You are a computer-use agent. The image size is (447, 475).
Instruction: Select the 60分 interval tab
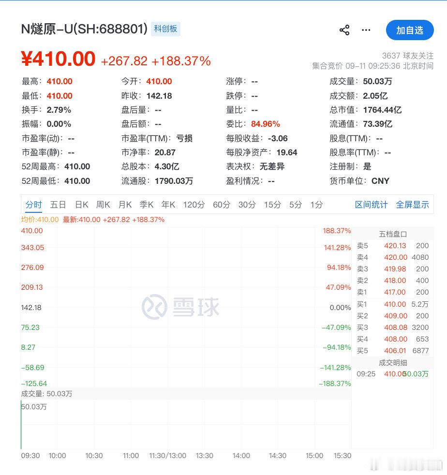coord(222,205)
